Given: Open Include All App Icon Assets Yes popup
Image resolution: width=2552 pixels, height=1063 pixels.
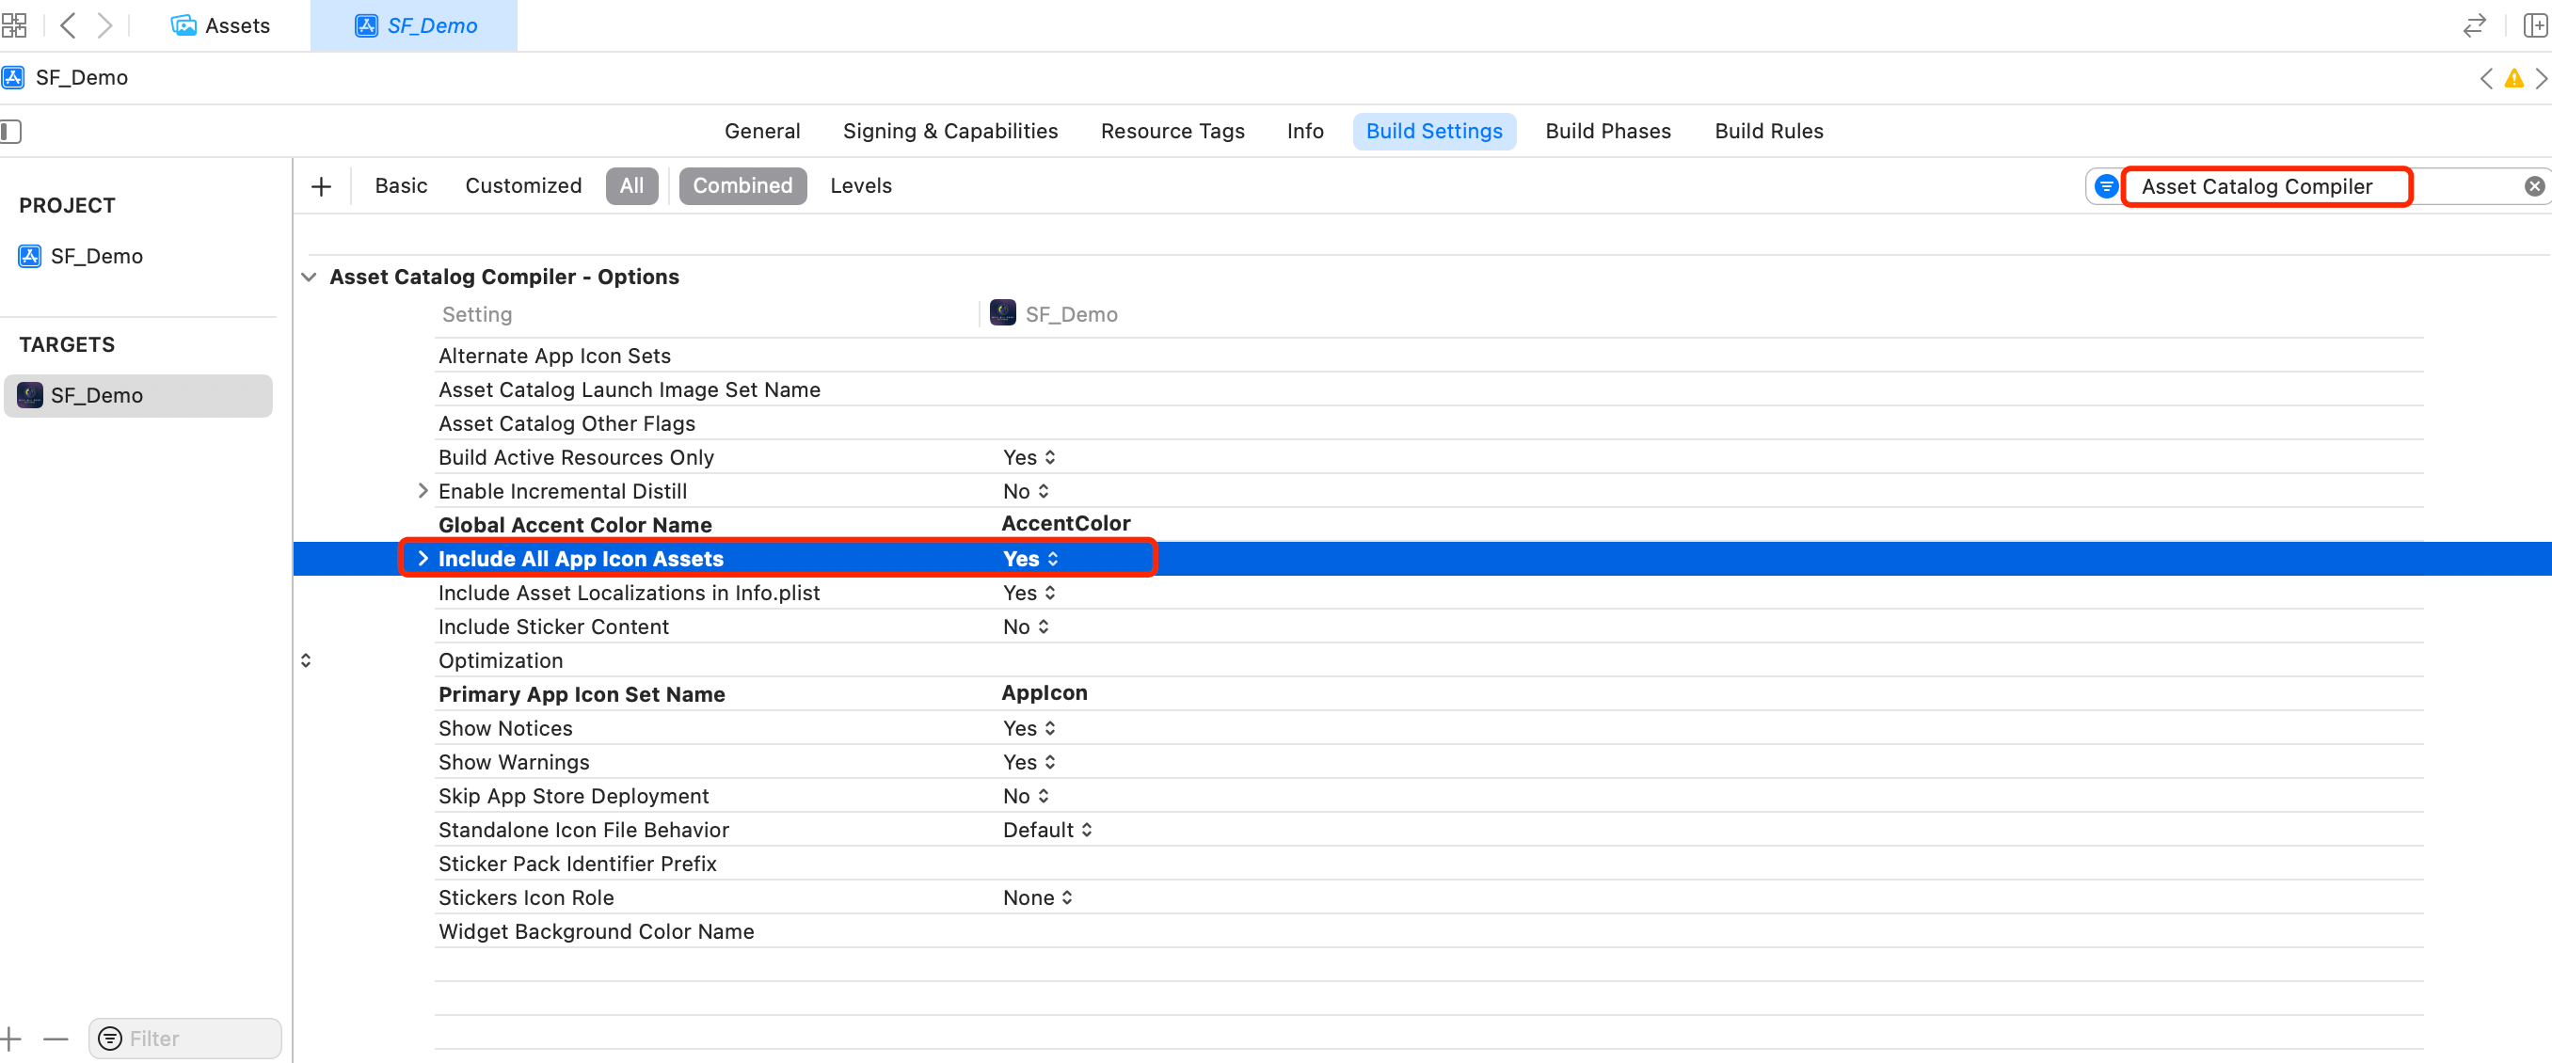Looking at the screenshot, I should (x=1030, y=559).
